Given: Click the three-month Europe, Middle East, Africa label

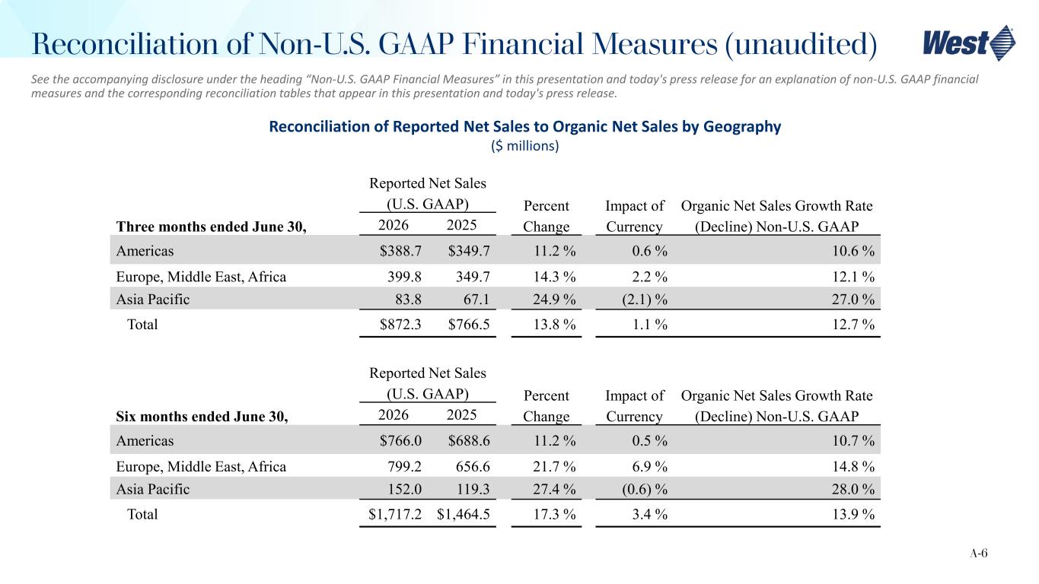Looking at the screenshot, I should click(201, 277).
